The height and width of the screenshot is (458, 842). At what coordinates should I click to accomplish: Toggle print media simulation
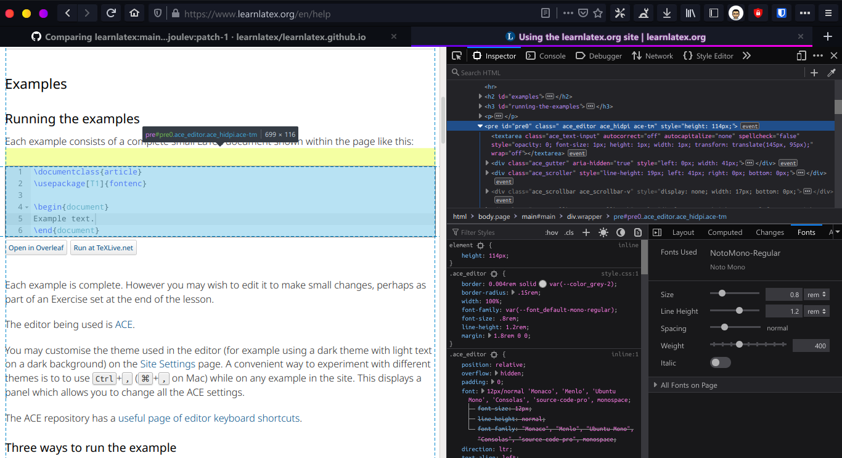point(638,232)
